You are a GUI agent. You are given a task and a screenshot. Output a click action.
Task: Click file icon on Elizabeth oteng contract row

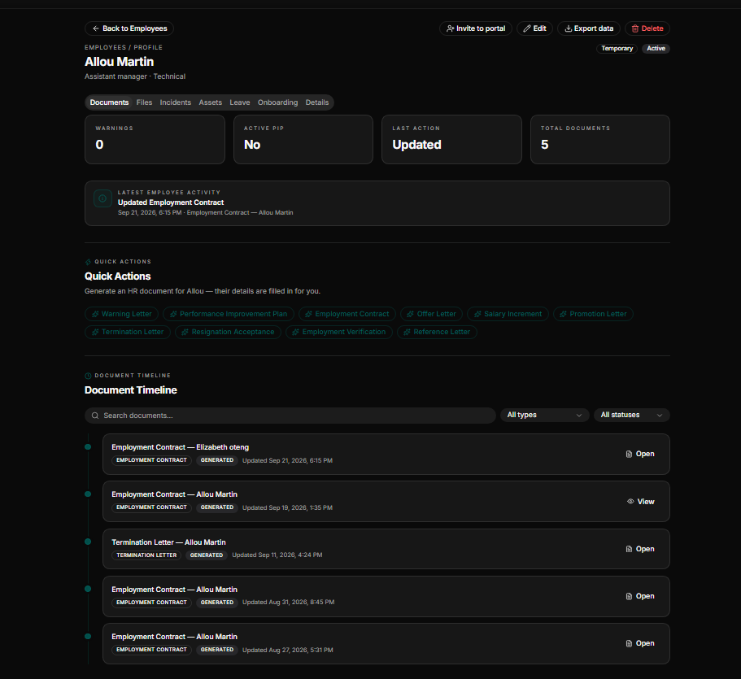coord(629,454)
